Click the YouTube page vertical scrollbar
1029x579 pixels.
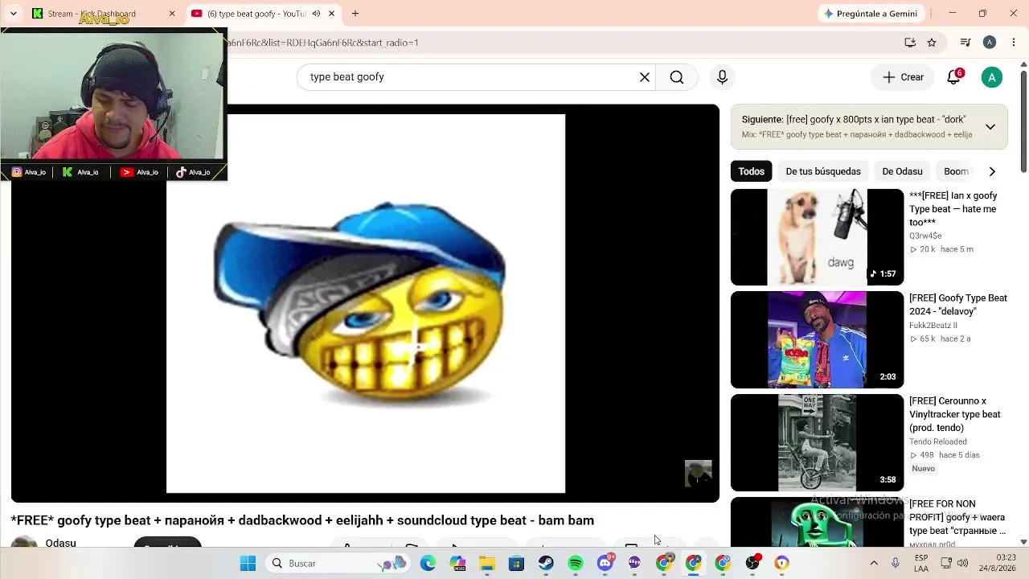(x=1023, y=121)
